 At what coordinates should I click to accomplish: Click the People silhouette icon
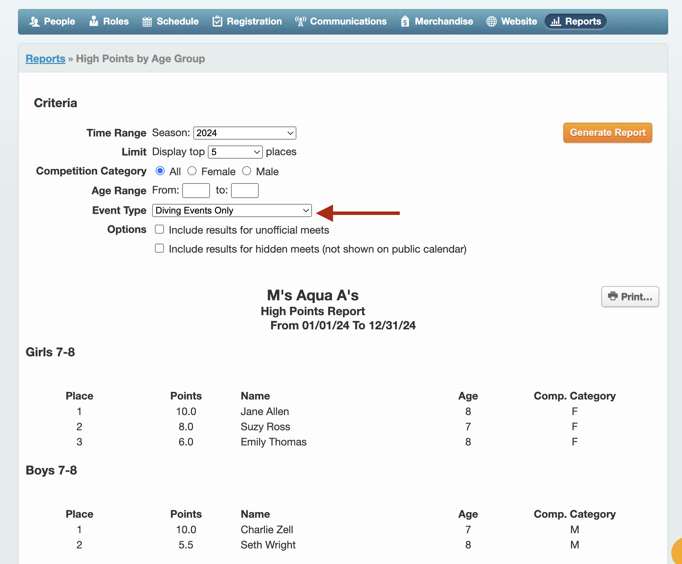point(34,21)
